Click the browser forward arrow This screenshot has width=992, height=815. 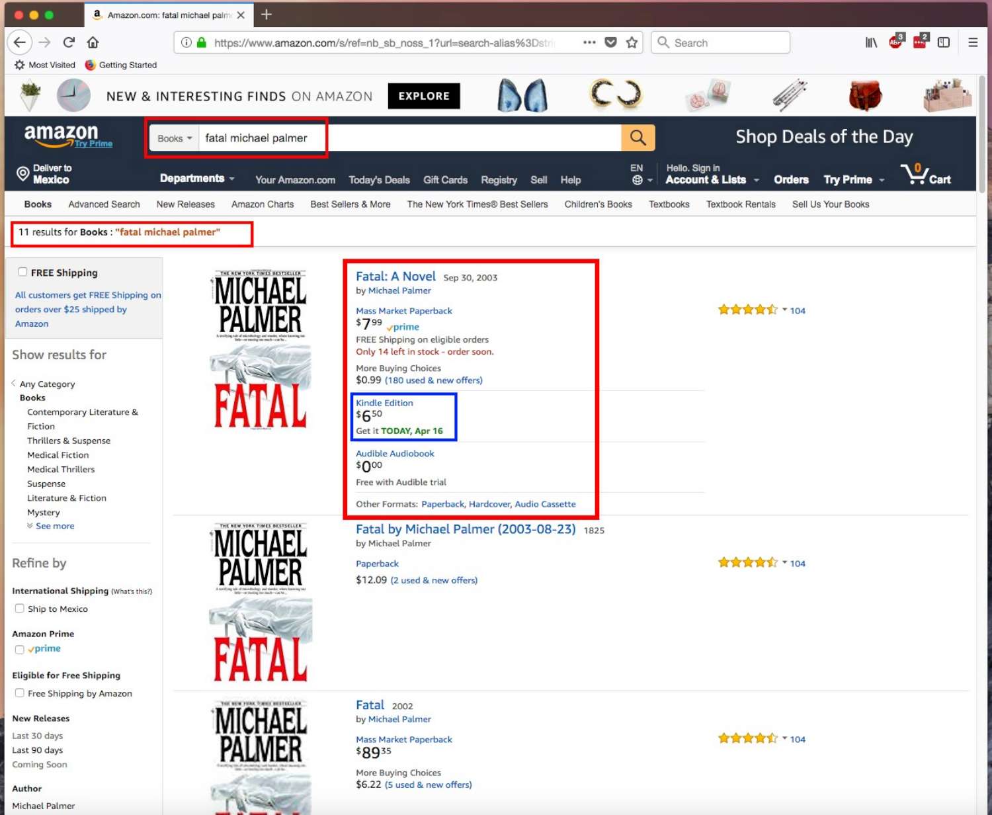tap(44, 43)
